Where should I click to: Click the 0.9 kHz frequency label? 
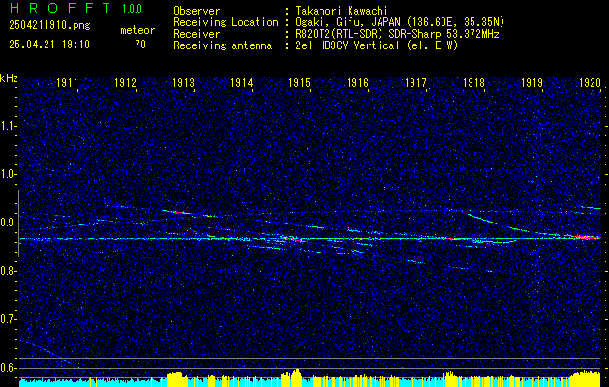click(x=7, y=223)
